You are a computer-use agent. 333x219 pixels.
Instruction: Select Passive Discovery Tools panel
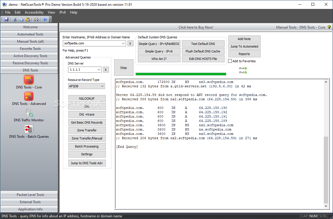click(x=29, y=63)
